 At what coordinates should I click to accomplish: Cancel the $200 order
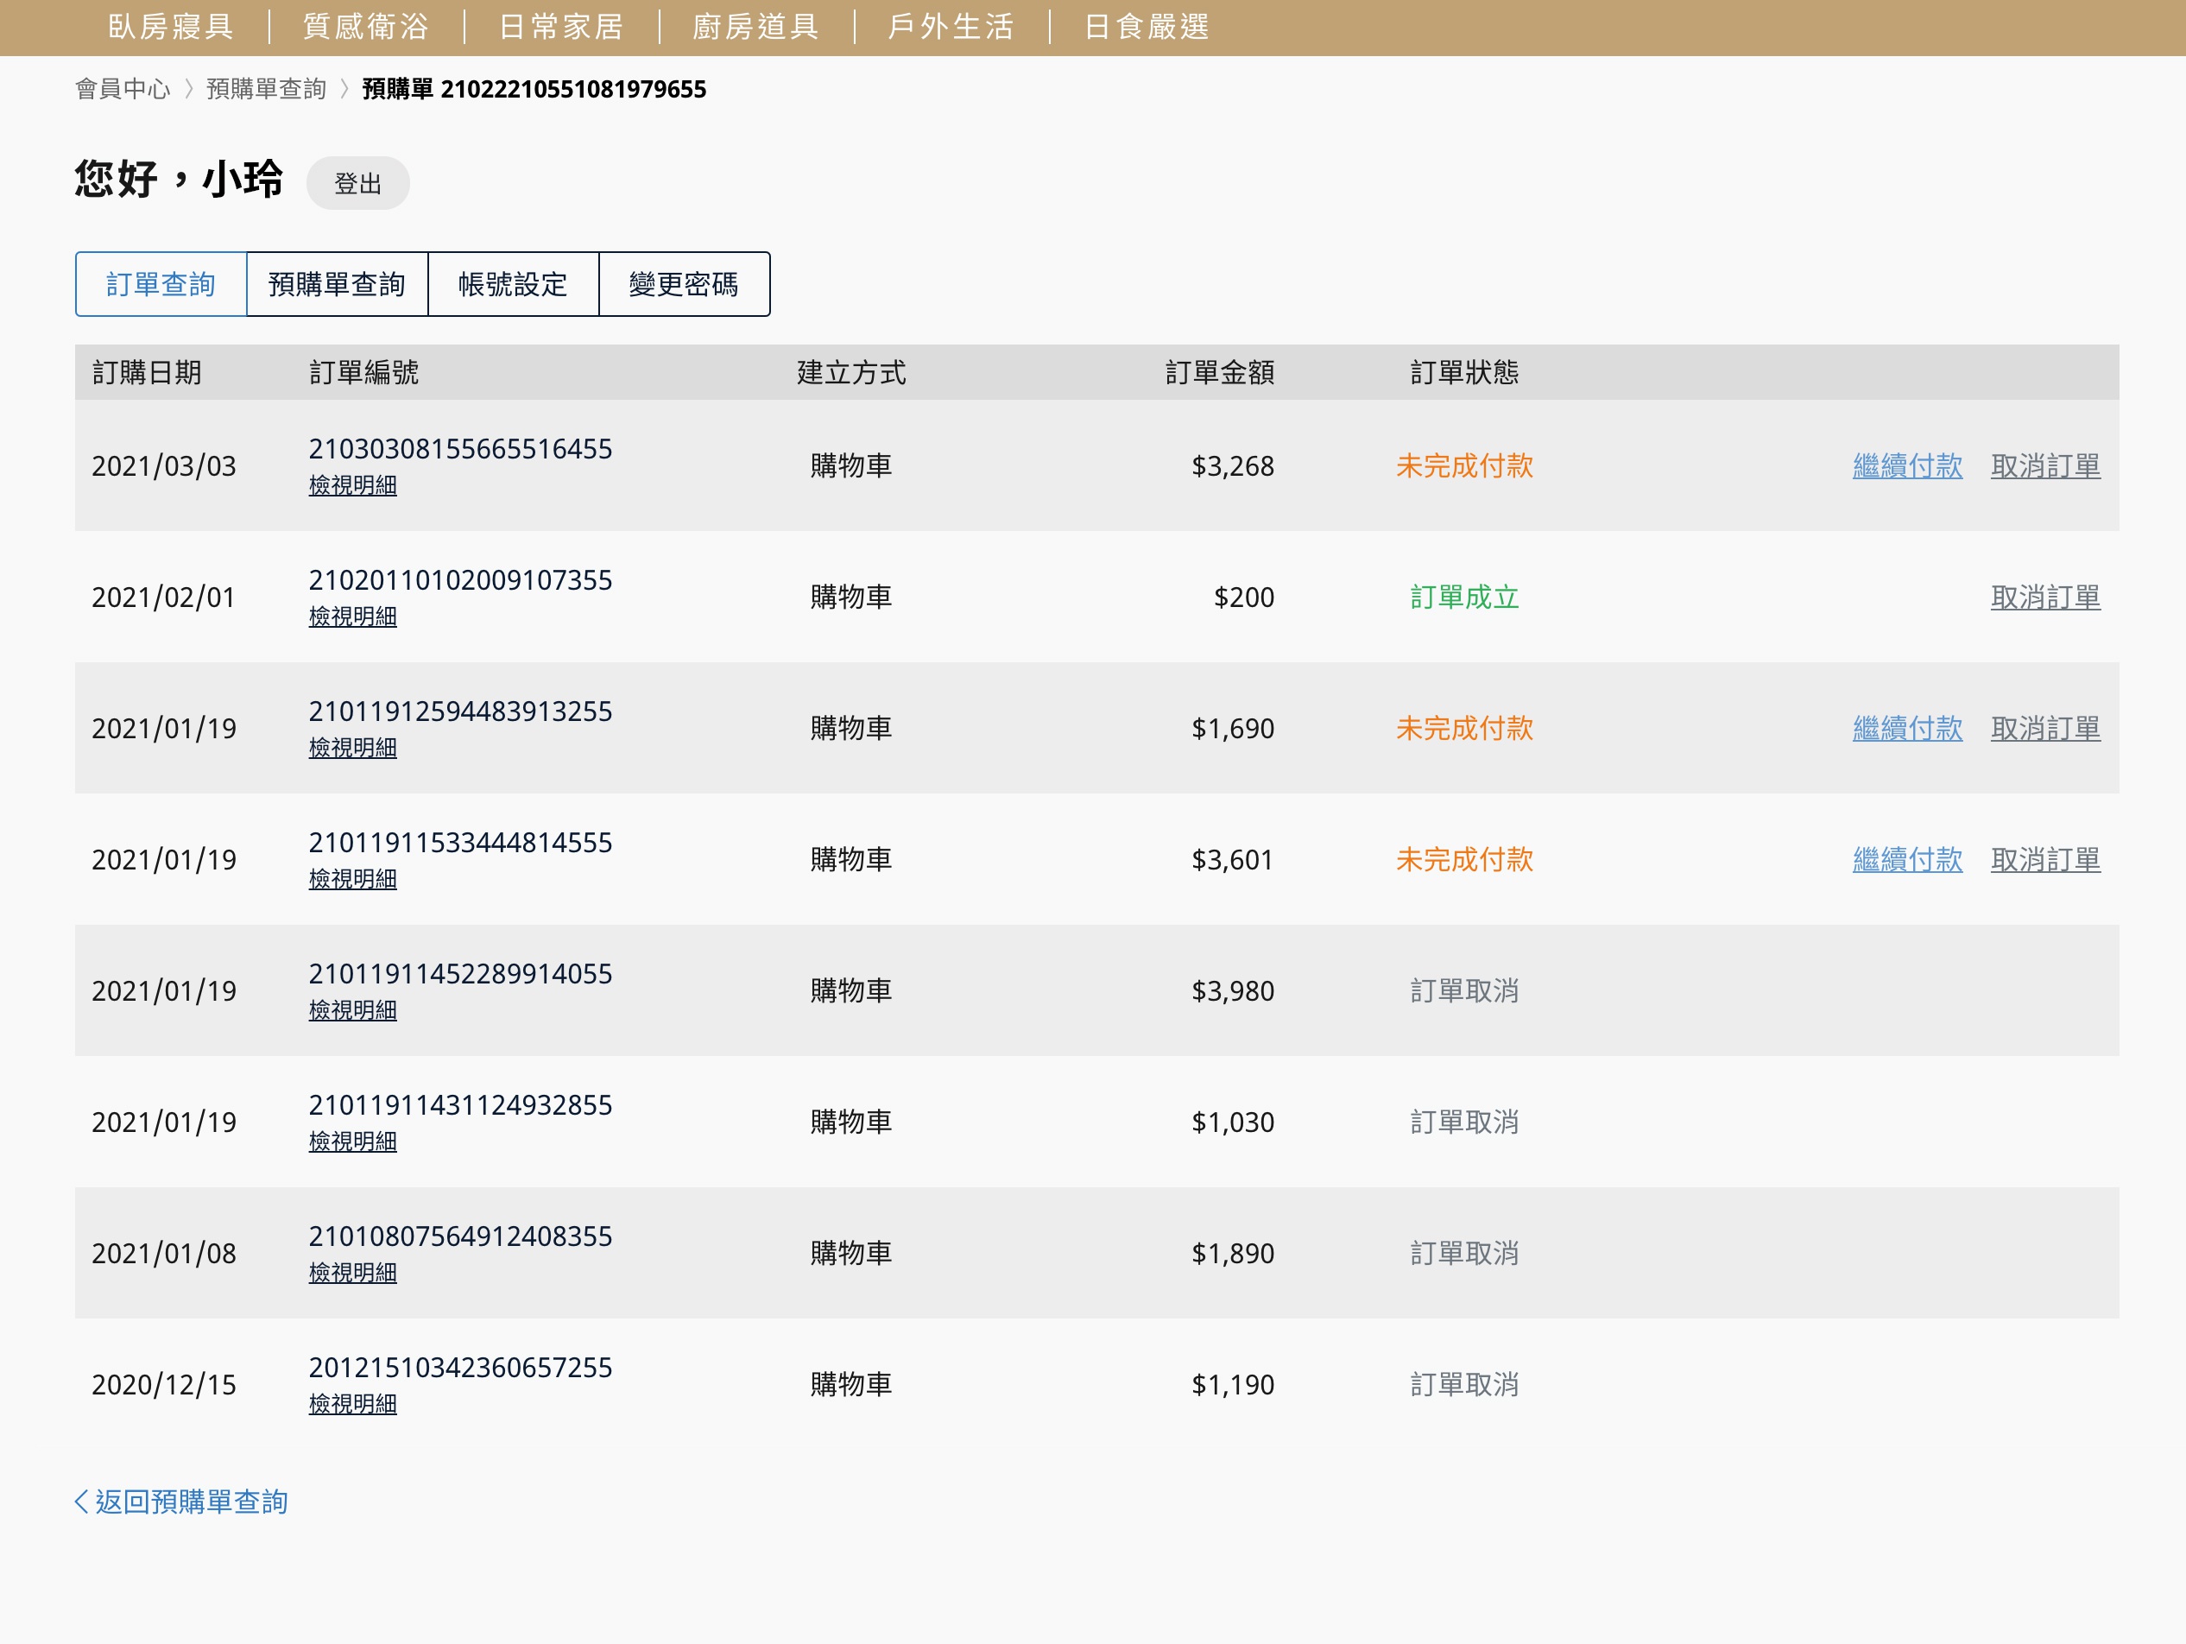[x=2044, y=598]
